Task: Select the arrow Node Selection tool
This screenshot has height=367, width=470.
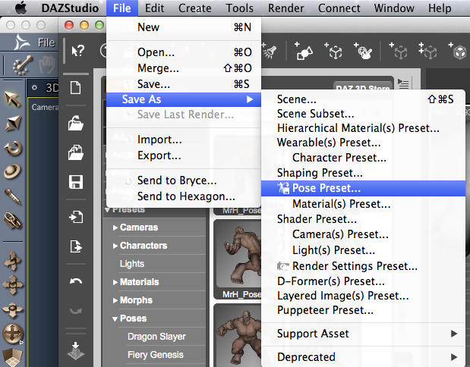Action: [13, 97]
